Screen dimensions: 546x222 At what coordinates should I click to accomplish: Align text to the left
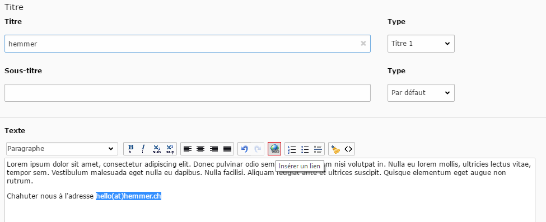(x=188, y=149)
